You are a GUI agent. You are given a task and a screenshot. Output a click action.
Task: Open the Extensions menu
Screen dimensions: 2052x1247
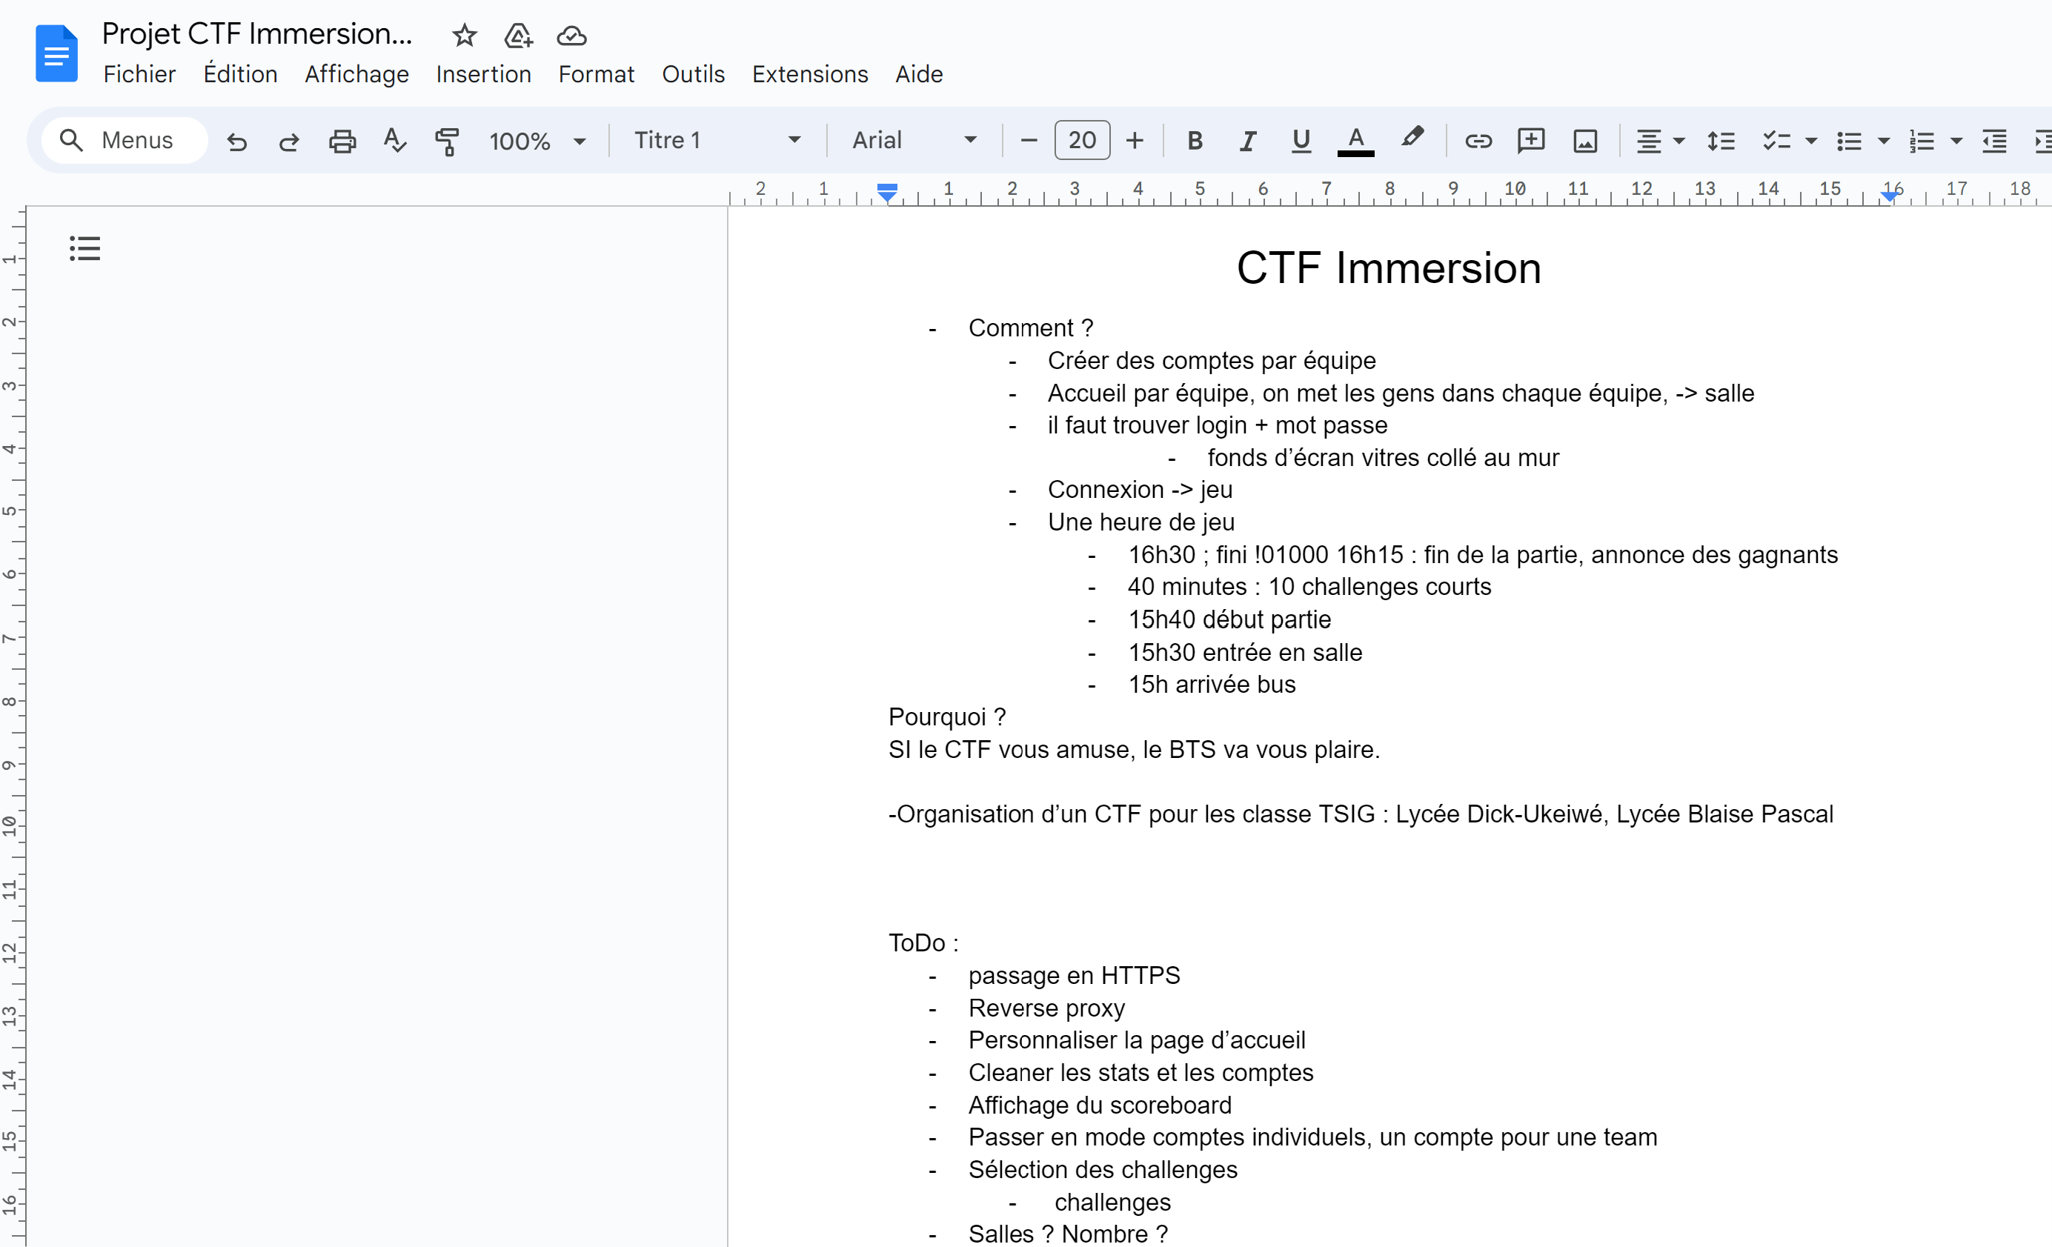tap(809, 74)
